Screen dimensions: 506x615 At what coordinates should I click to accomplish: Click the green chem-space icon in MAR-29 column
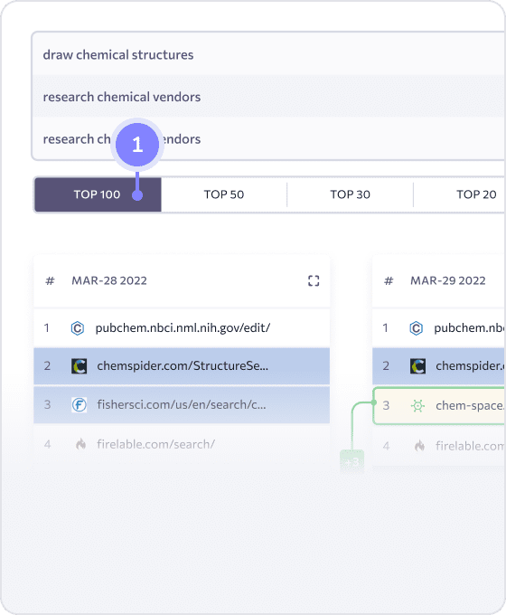tap(417, 405)
